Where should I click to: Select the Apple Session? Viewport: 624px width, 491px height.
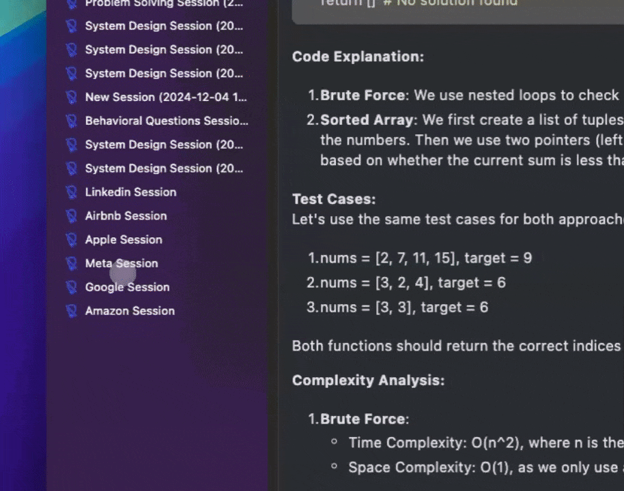[x=124, y=239]
